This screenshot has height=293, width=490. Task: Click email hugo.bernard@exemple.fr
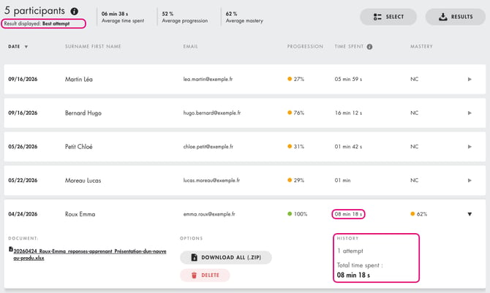pos(212,113)
